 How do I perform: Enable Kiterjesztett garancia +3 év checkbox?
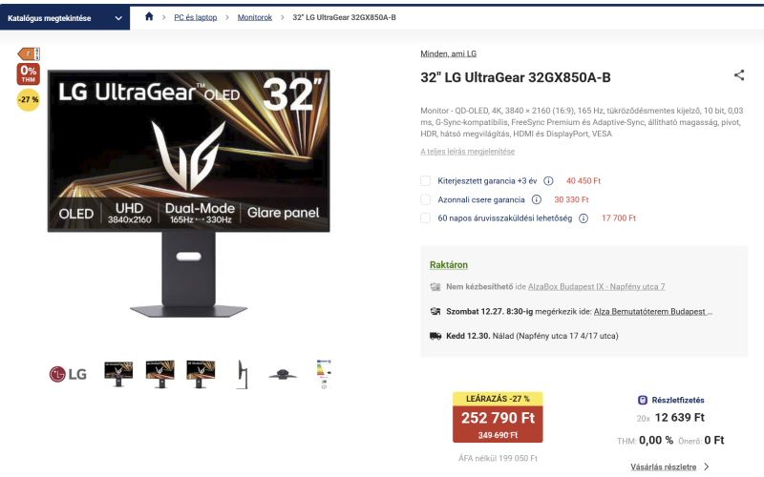[x=425, y=181]
